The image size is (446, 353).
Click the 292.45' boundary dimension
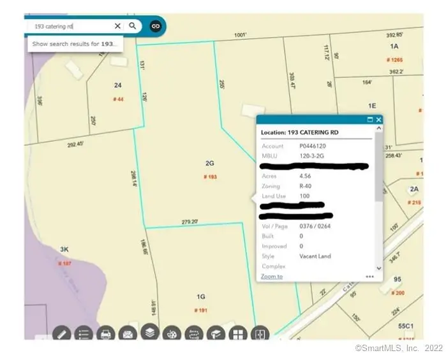click(x=75, y=144)
